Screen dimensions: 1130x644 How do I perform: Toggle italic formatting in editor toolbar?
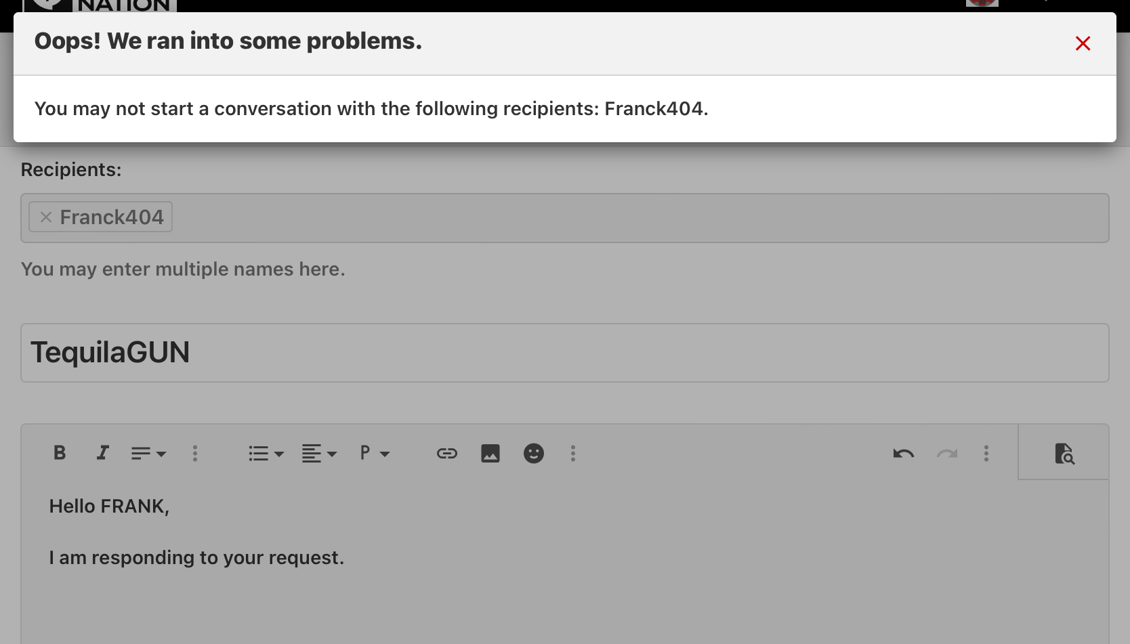tap(102, 453)
